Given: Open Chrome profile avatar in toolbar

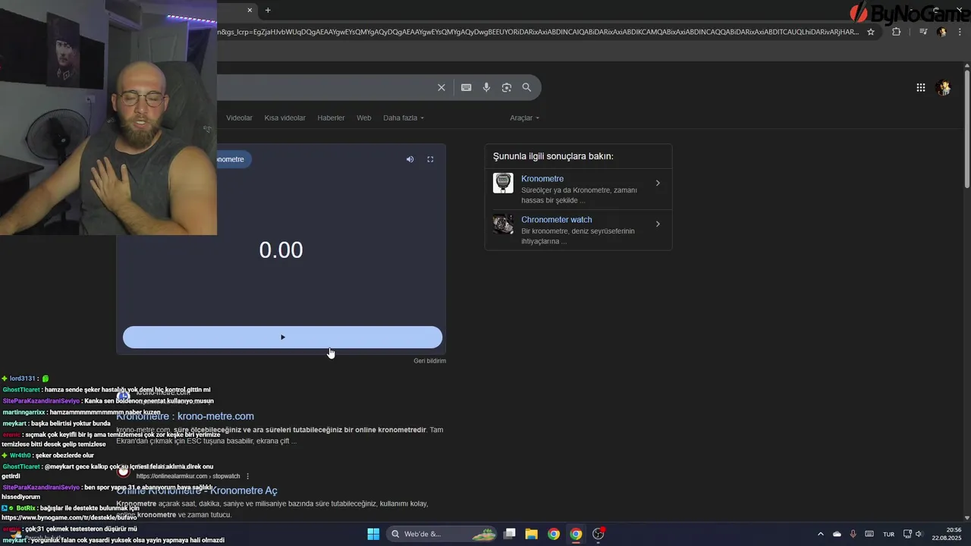Looking at the screenshot, I should [x=941, y=32].
